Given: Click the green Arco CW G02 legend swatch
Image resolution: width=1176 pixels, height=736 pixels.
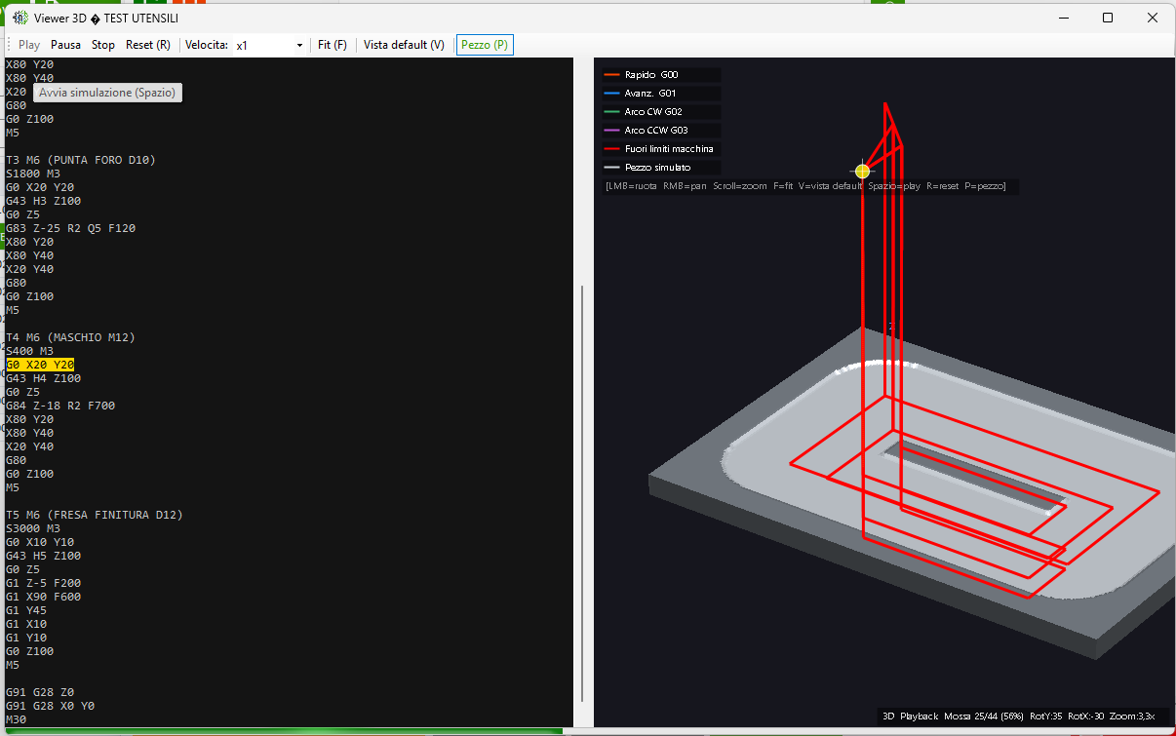Looking at the screenshot, I should tap(611, 112).
